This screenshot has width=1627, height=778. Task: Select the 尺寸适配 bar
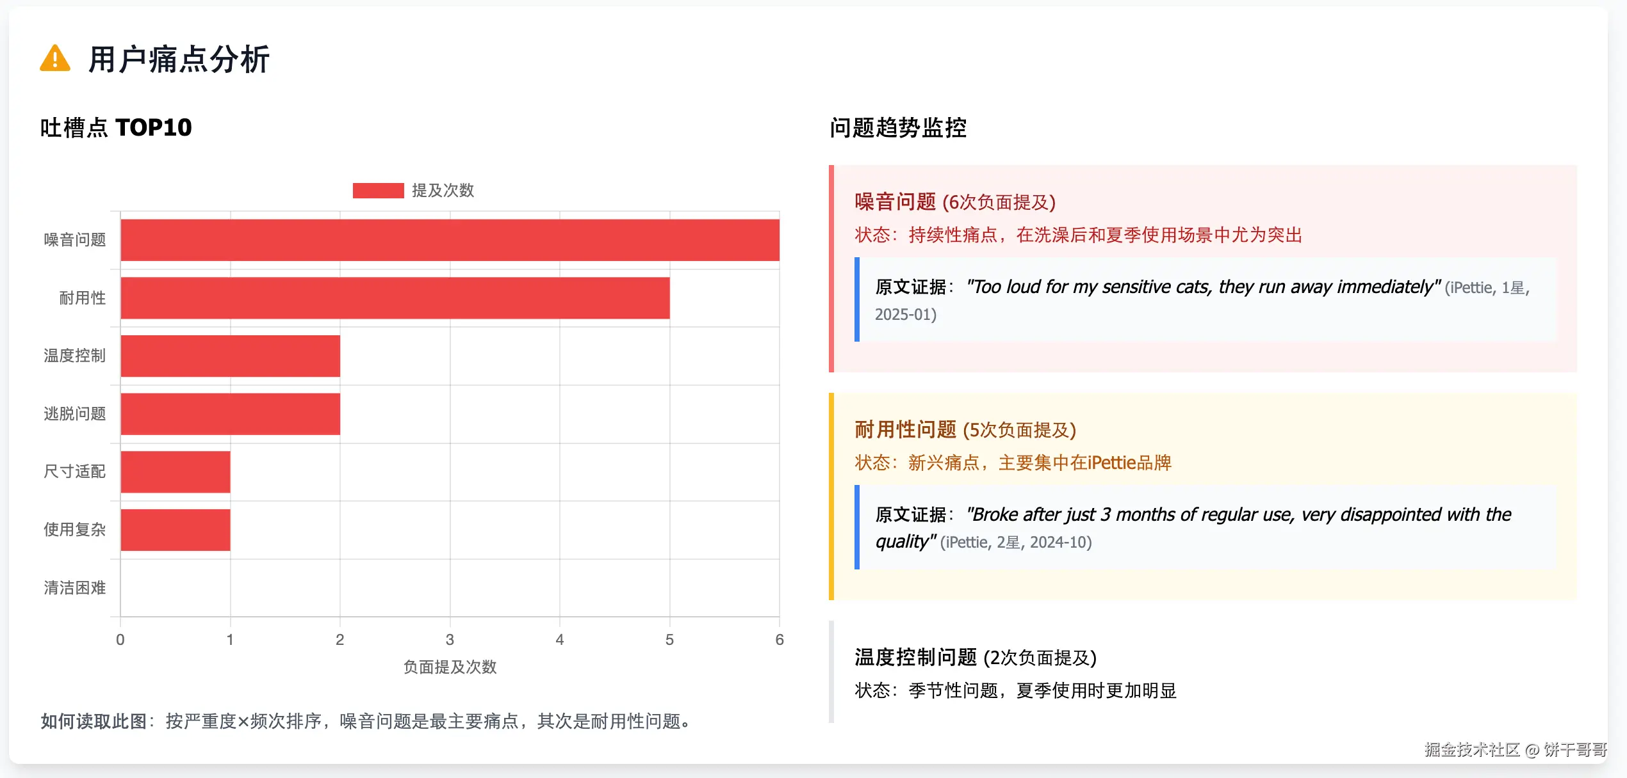(175, 472)
